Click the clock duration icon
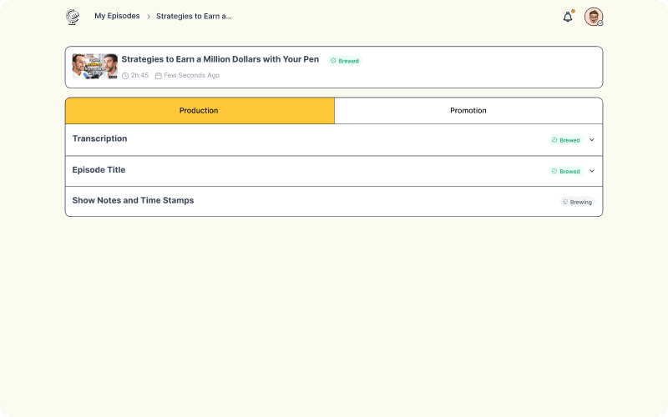Screen dimensions: 668x417 point(125,76)
